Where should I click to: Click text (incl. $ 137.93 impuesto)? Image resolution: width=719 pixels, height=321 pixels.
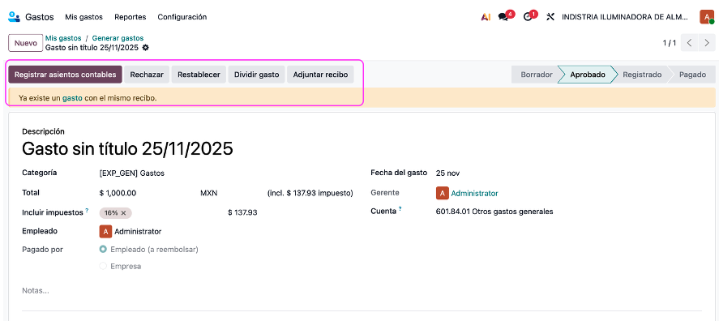tap(310, 193)
